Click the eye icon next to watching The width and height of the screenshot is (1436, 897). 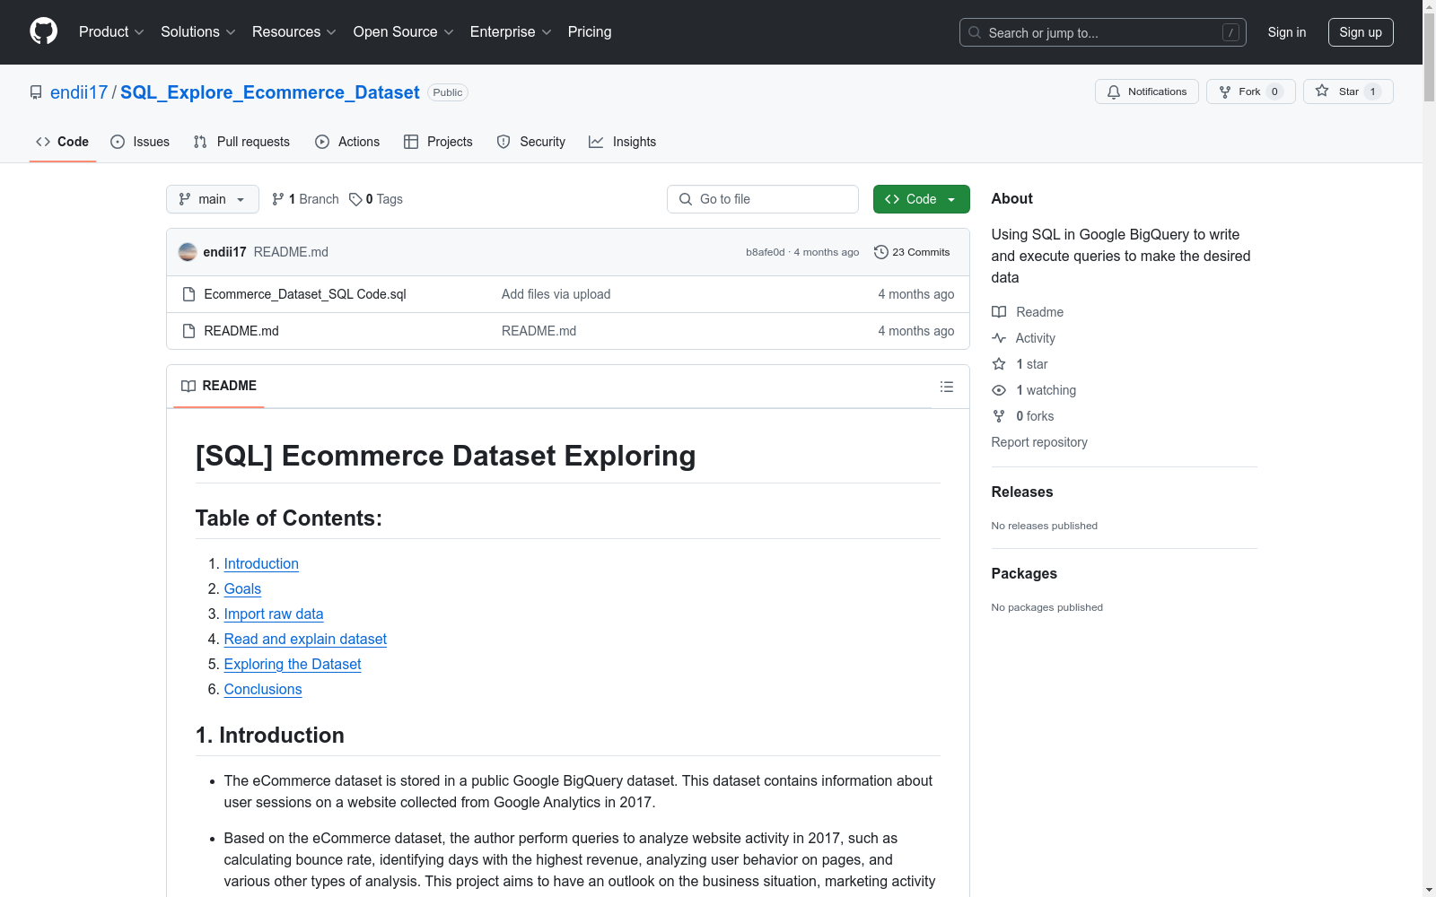click(999, 390)
